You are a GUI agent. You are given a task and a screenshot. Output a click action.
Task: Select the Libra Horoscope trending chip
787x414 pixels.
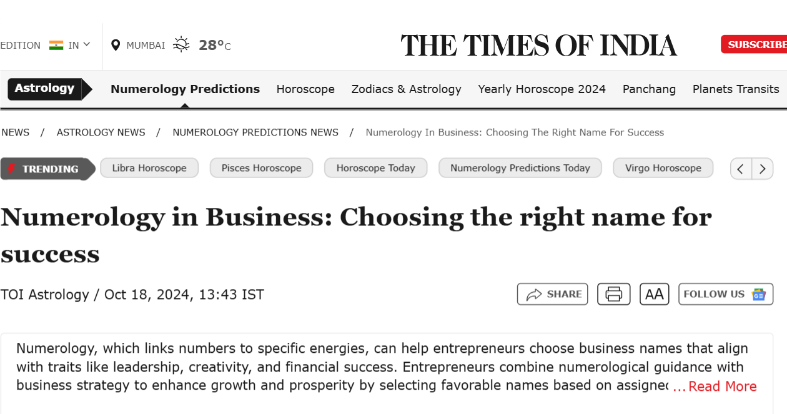pos(149,167)
